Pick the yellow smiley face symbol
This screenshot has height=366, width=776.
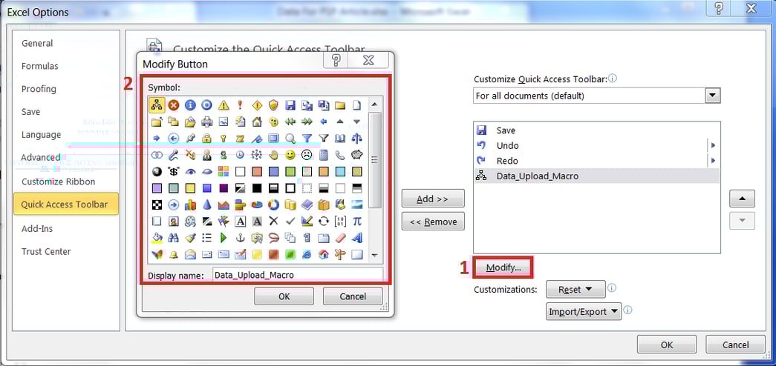click(x=290, y=155)
